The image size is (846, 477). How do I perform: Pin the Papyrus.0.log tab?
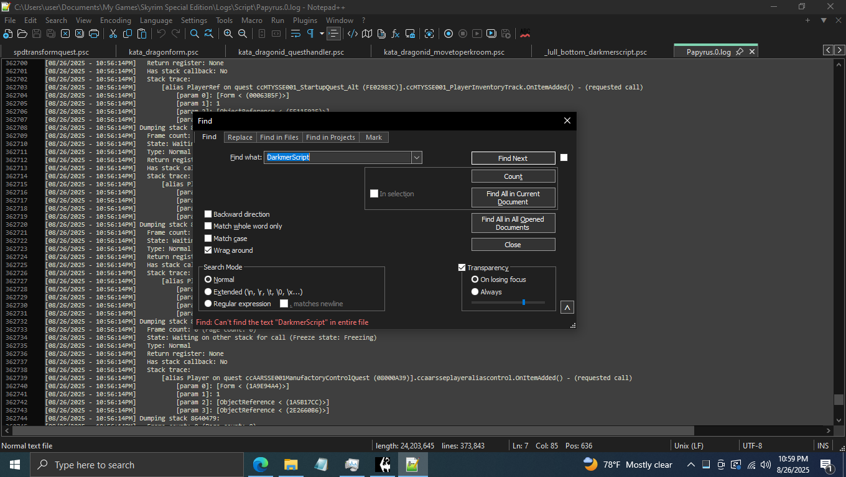tap(740, 52)
